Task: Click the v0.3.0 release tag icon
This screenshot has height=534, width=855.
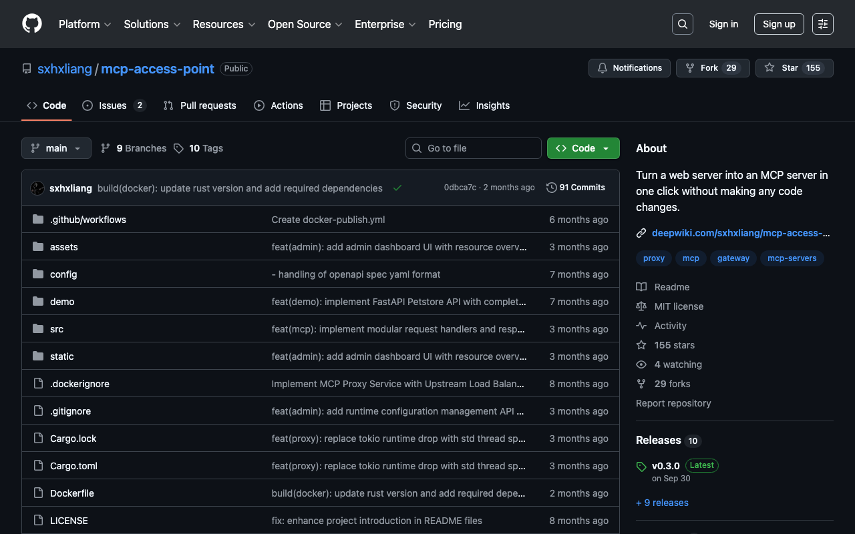Action: tap(641, 467)
